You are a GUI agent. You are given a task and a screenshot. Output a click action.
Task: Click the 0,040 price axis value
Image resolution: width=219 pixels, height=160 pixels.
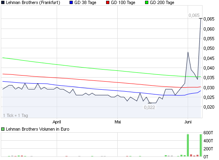pos(209,68)
